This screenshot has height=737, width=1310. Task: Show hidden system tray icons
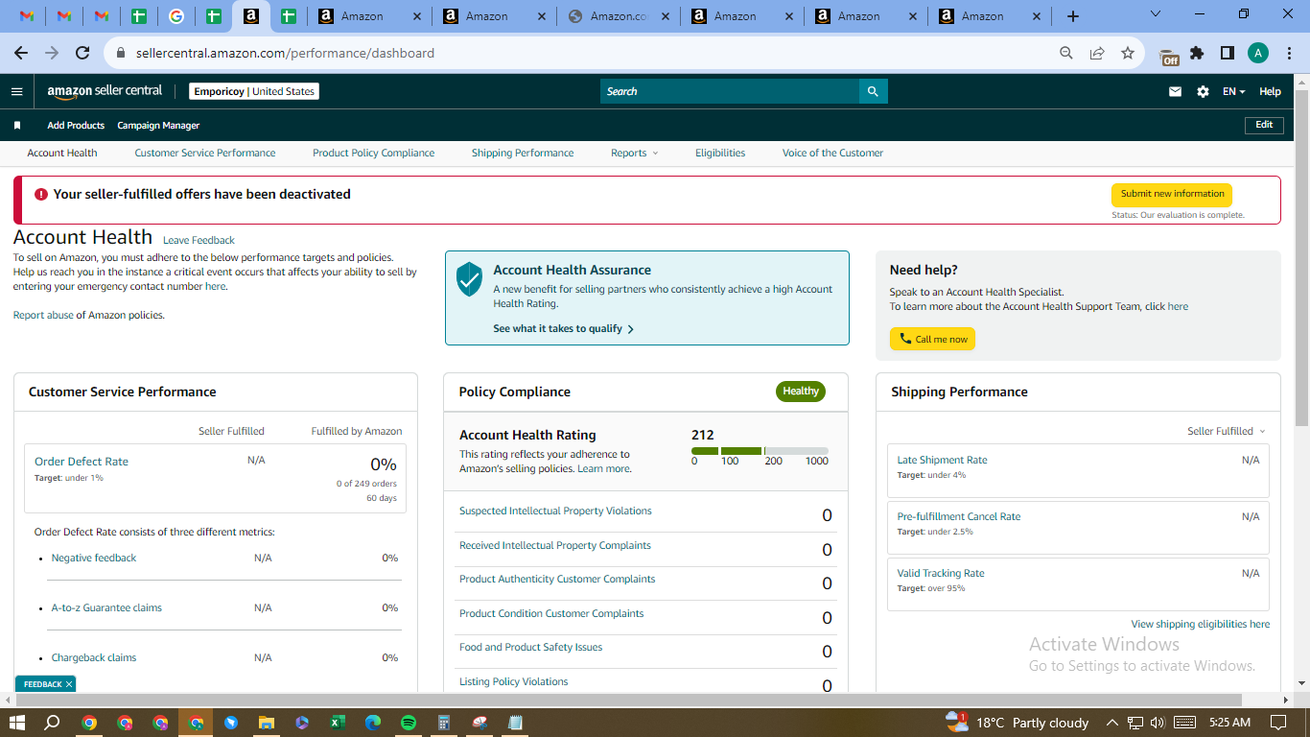point(1112,723)
